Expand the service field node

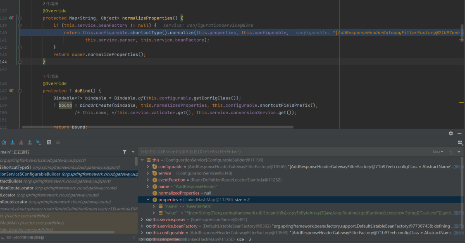pyautogui.click(x=148, y=173)
